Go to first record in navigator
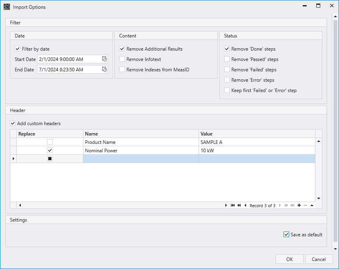This screenshot has width=339, height=269. (x=233, y=205)
